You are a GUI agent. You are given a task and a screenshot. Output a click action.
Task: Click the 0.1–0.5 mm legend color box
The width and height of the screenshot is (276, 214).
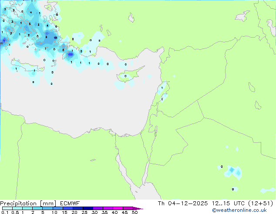tap(7, 208)
